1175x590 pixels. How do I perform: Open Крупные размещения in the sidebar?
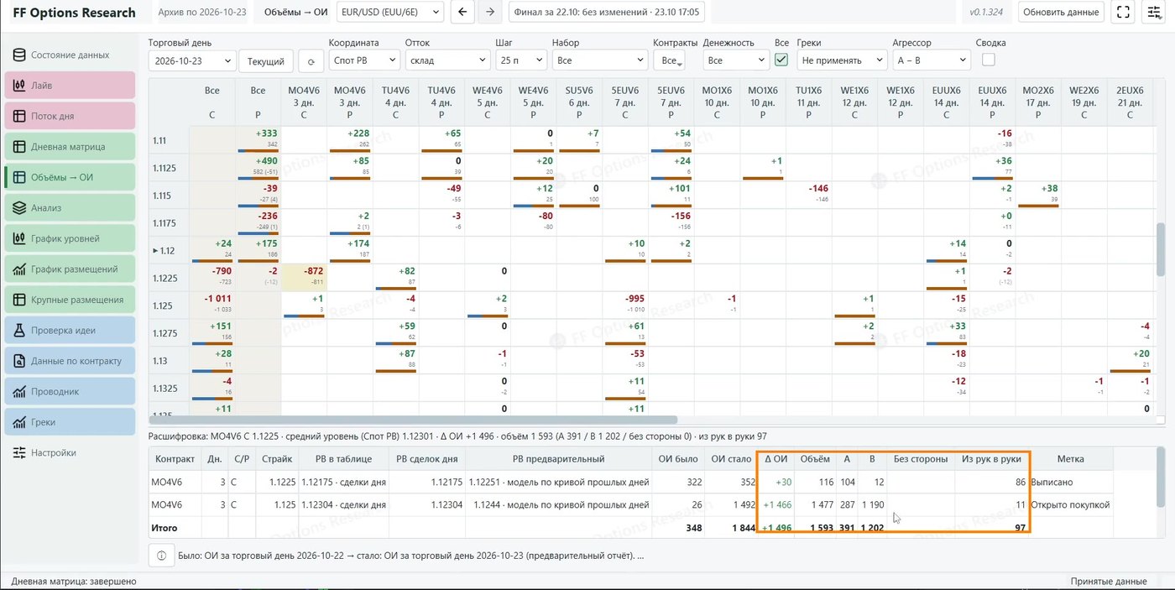[x=70, y=300]
